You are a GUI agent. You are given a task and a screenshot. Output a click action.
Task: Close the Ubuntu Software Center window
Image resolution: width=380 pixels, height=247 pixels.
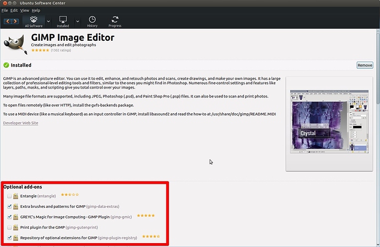[5, 3]
